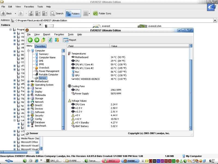218x164 pixels.
Task: Expand the Motherboard tree node
Action: 28,81
